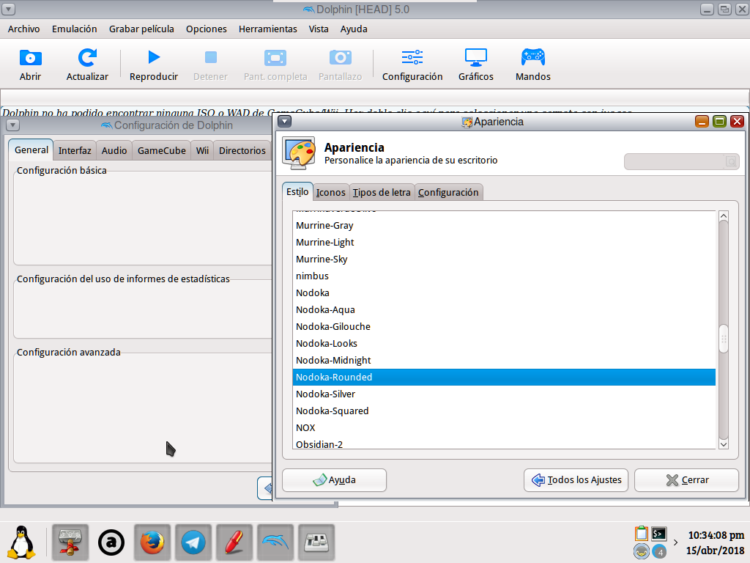Select the Nodoka-Gilouche theme

(504, 326)
